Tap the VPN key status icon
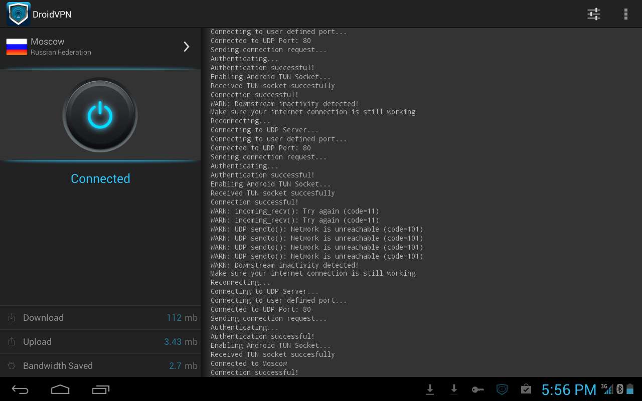Image resolution: width=642 pixels, height=401 pixels. 477,389
